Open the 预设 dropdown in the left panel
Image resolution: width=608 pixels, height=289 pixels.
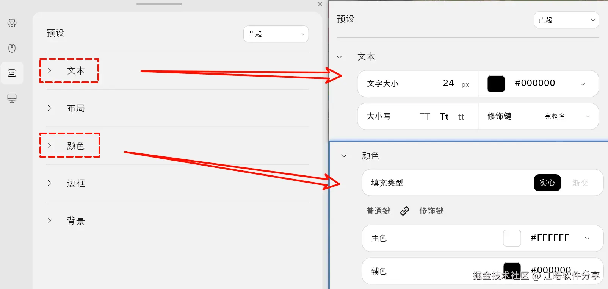(276, 34)
